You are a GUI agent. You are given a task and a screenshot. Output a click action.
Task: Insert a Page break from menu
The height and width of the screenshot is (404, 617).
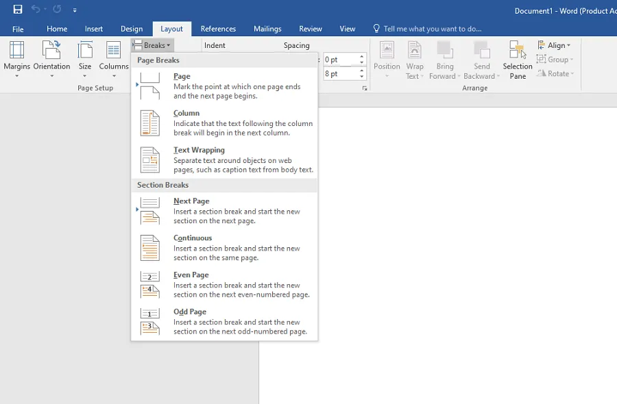pos(224,86)
